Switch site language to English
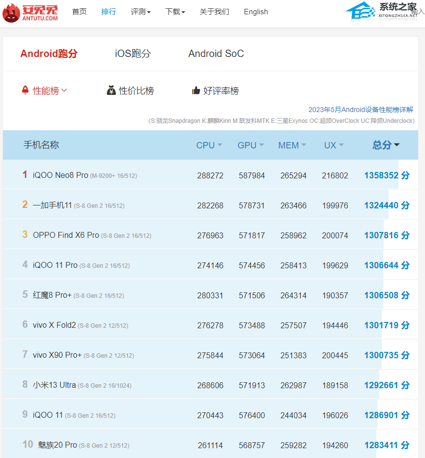The width and height of the screenshot is (425, 458). pos(255,12)
